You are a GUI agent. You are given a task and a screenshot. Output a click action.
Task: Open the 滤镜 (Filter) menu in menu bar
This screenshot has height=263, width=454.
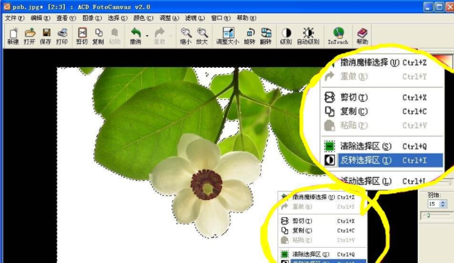[x=194, y=18]
